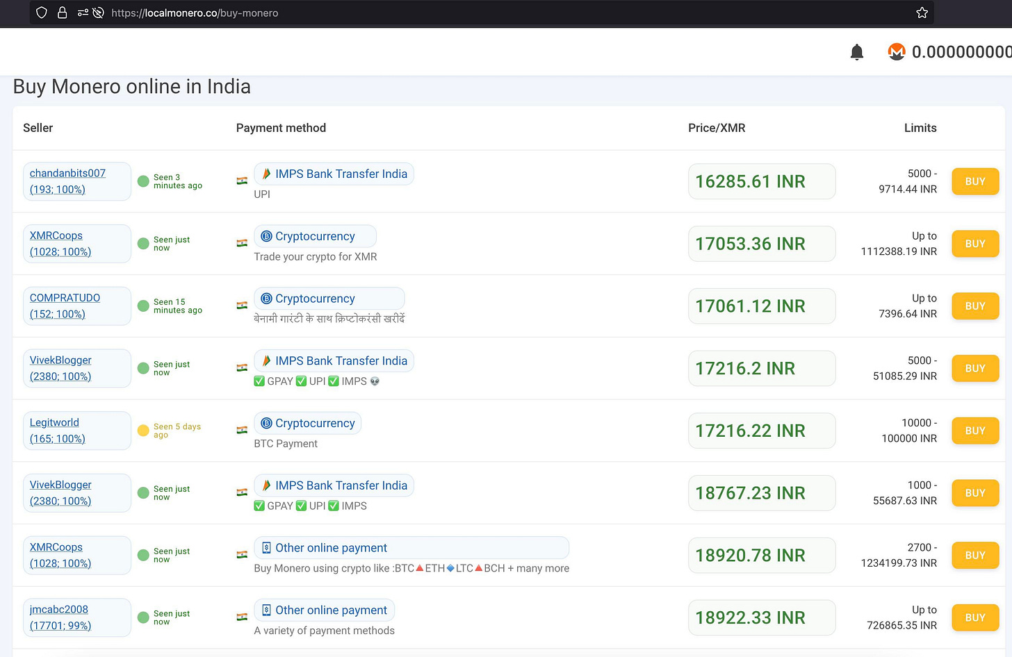Image resolution: width=1012 pixels, height=657 pixels.
Task: Click the Price/XMR column header
Action: 717,128
